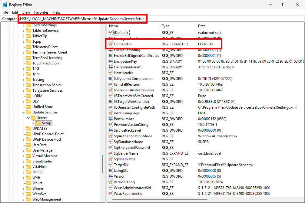
Task: Click the ab icon beside SqlServerName
Action: click(x=110, y=153)
